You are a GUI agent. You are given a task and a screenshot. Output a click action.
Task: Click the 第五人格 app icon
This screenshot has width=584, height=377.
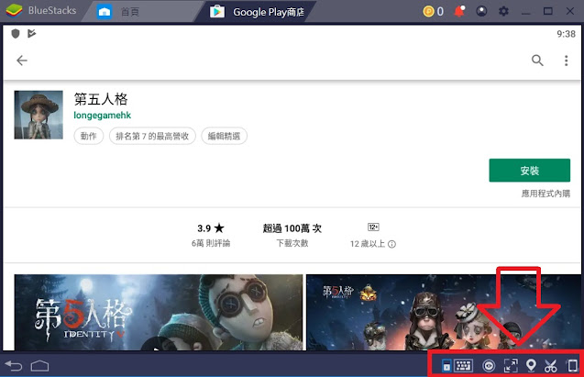tap(39, 115)
